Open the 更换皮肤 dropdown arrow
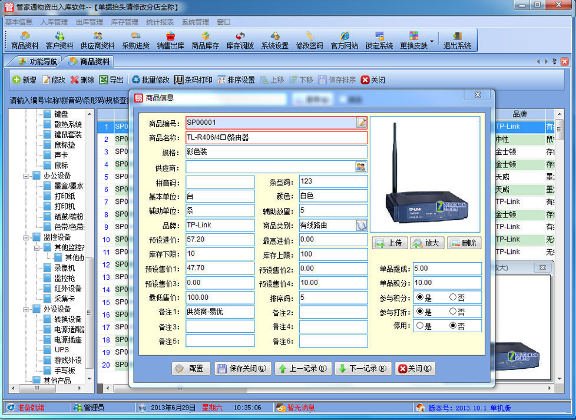Image resolution: width=576 pixels, height=420 pixels. (432, 41)
